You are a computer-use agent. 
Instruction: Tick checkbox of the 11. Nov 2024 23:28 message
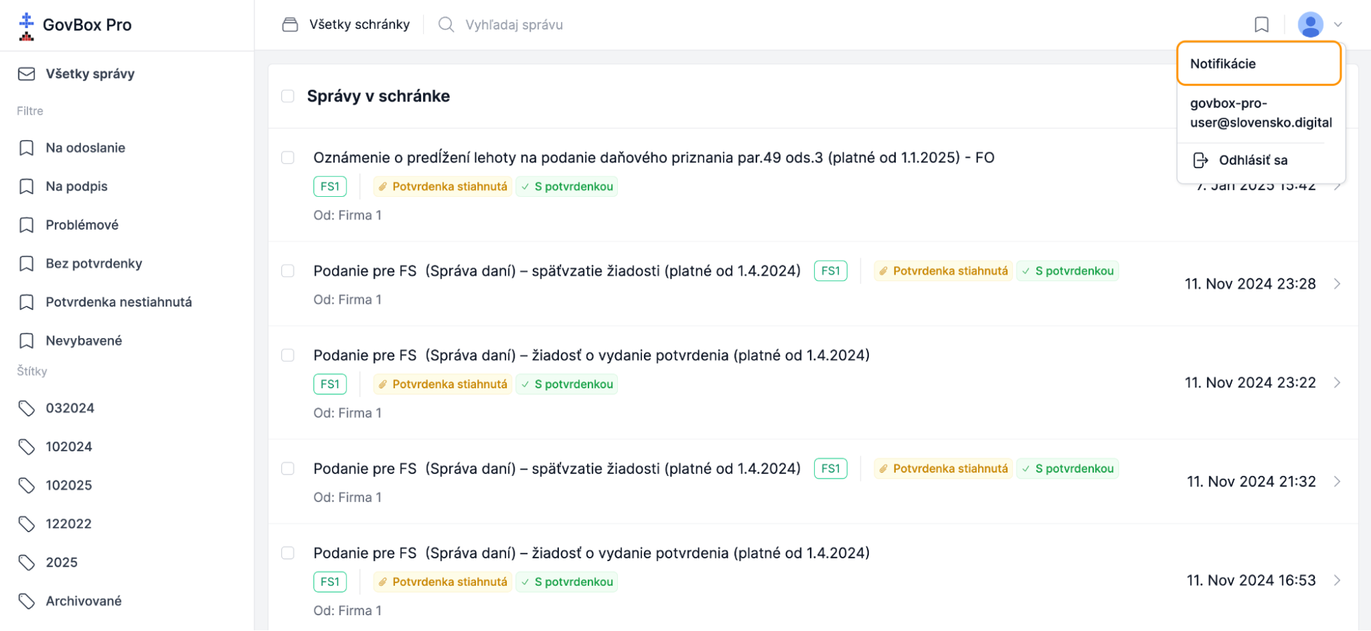pos(288,271)
